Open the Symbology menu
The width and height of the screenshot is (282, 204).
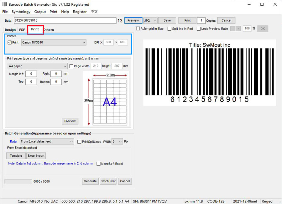pyautogui.click(x=21, y=12)
